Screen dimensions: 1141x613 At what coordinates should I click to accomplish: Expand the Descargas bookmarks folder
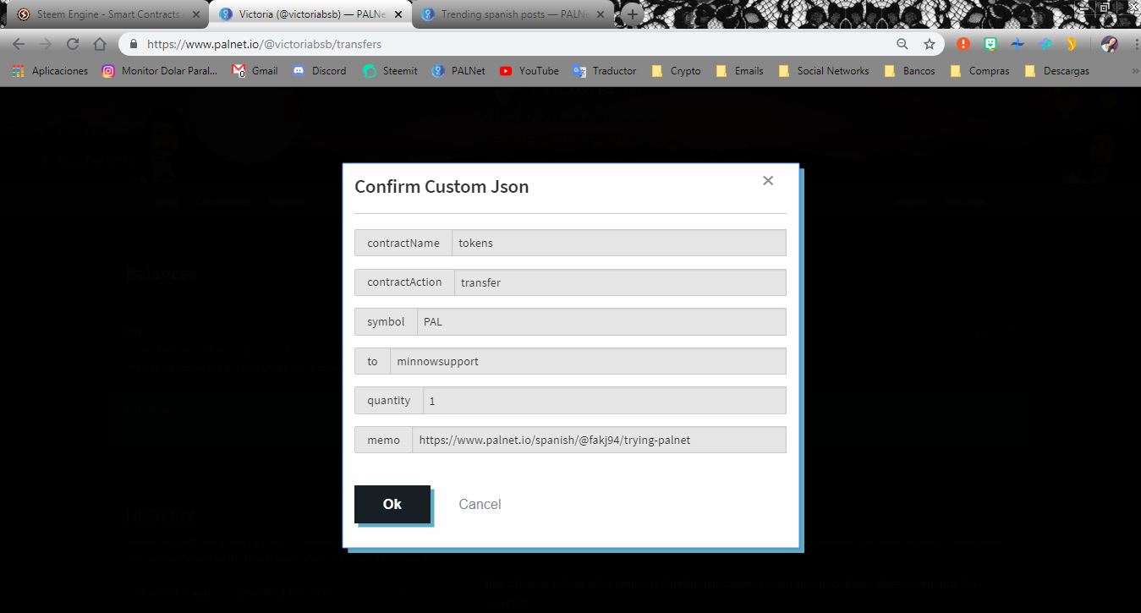click(1056, 71)
